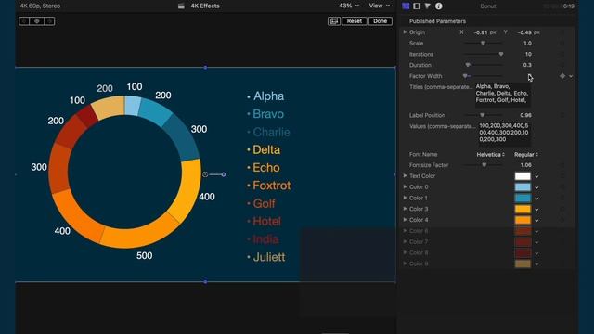Click the Alpha legend label
Image resolution: width=594 pixels, height=334 pixels.
point(268,96)
